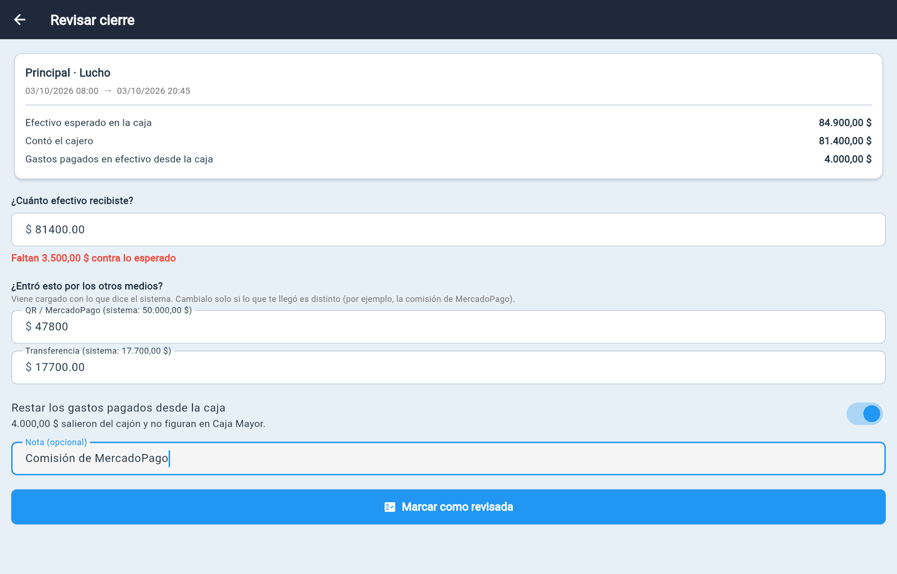Click the ¿Entró esto por los otros medios? heading
897x574 pixels.
(x=87, y=286)
